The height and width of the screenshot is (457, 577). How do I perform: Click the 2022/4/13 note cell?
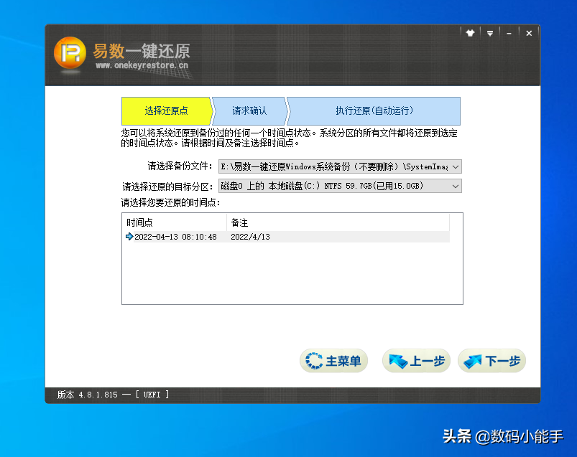250,237
